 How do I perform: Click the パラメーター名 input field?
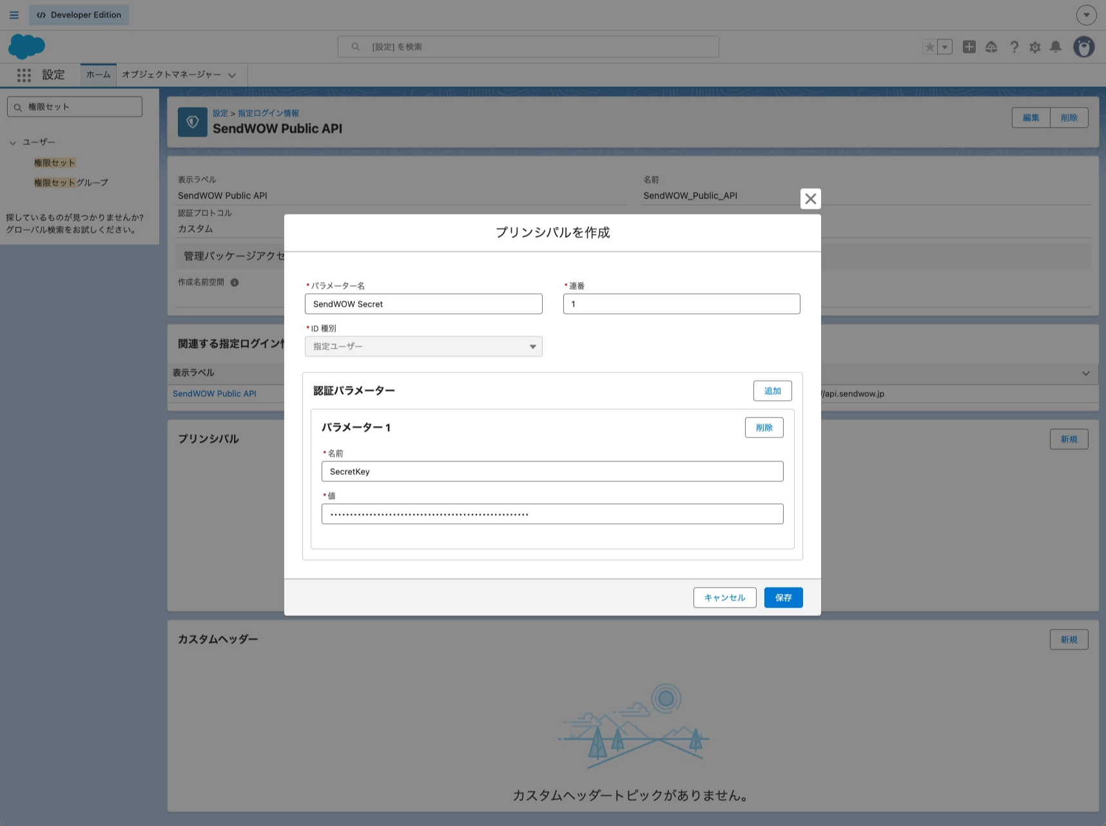(423, 304)
